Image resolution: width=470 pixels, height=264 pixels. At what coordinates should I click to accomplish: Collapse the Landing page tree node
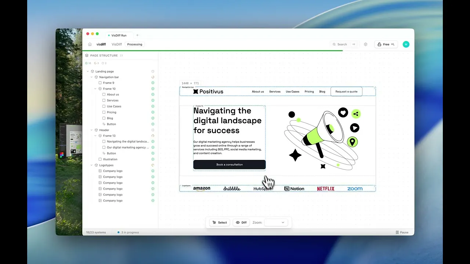click(x=88, y=71)
